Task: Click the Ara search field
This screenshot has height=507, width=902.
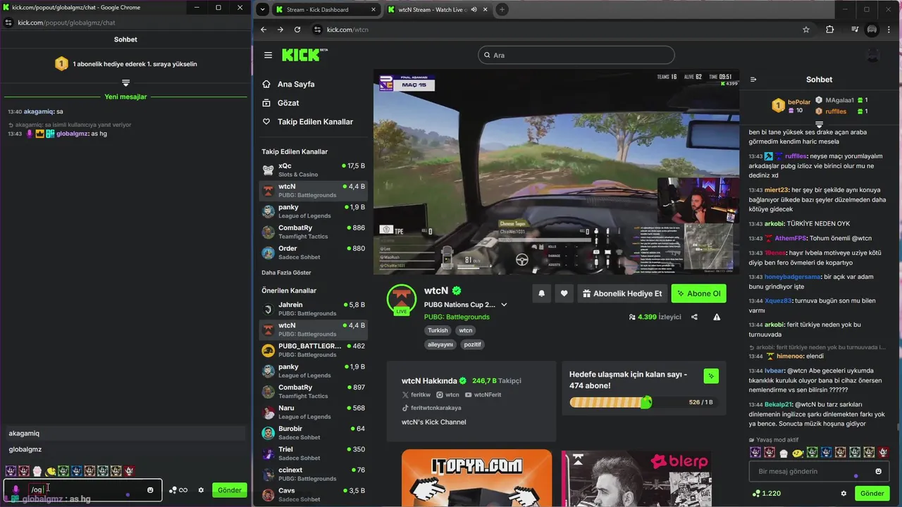Action: [x=576, y=55]
